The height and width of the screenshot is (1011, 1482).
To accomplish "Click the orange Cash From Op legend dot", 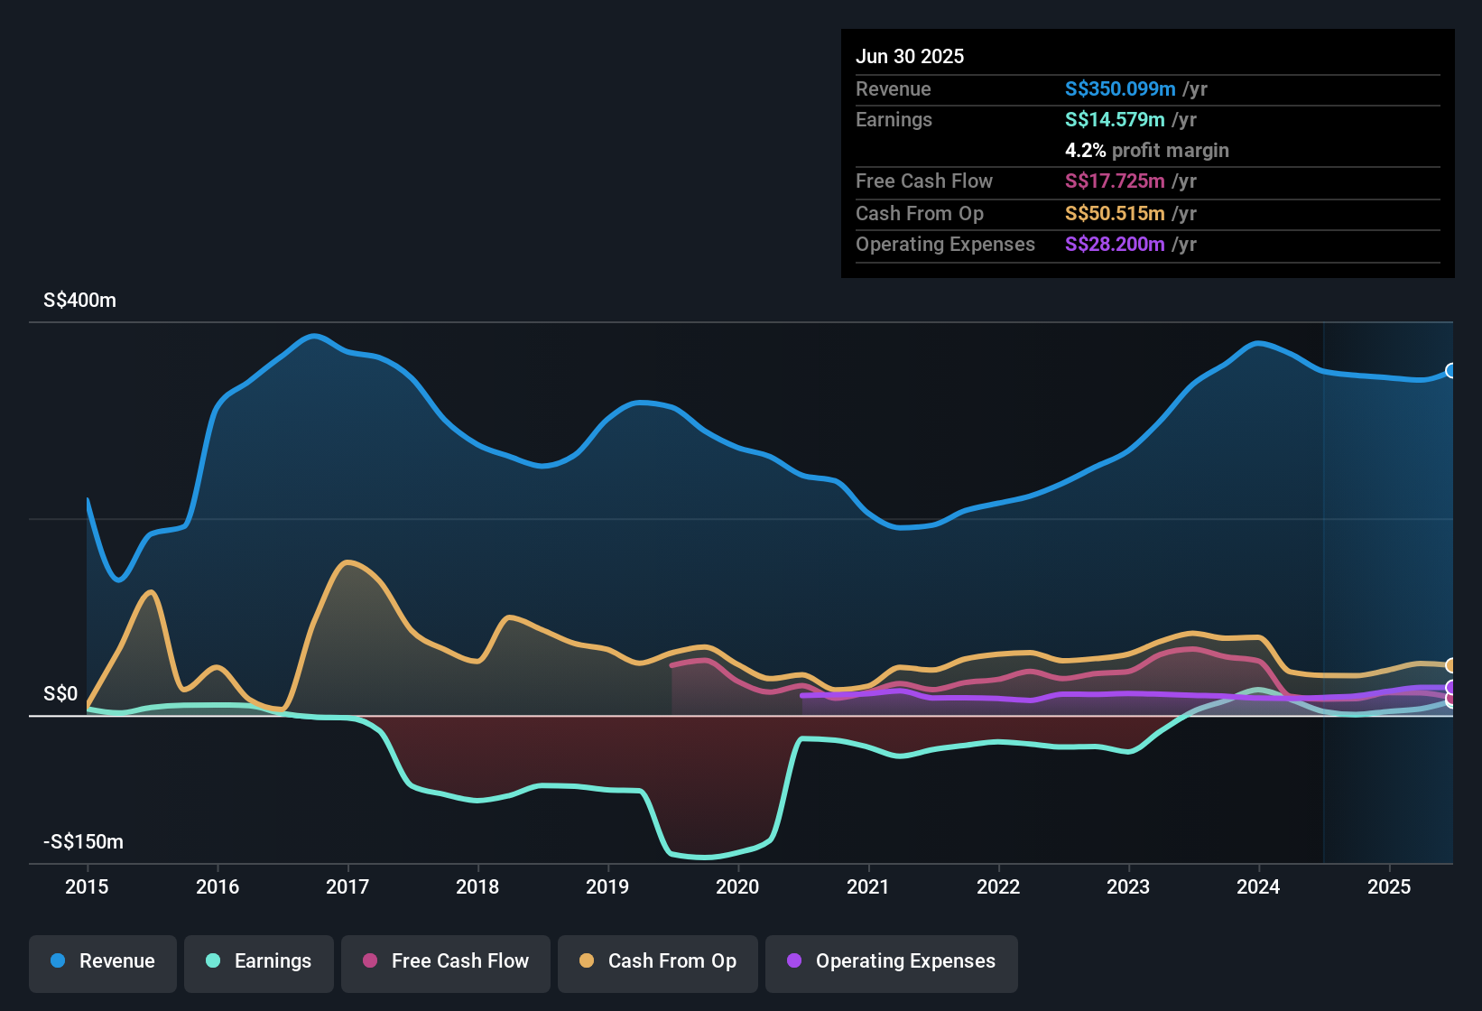I will (x=587, y=961).
